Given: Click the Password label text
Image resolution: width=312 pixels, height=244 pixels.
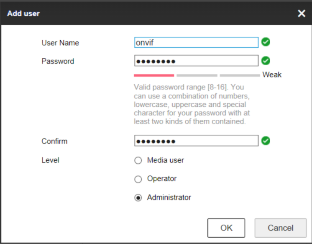Looking at the screenshot, I should (58, 61).
